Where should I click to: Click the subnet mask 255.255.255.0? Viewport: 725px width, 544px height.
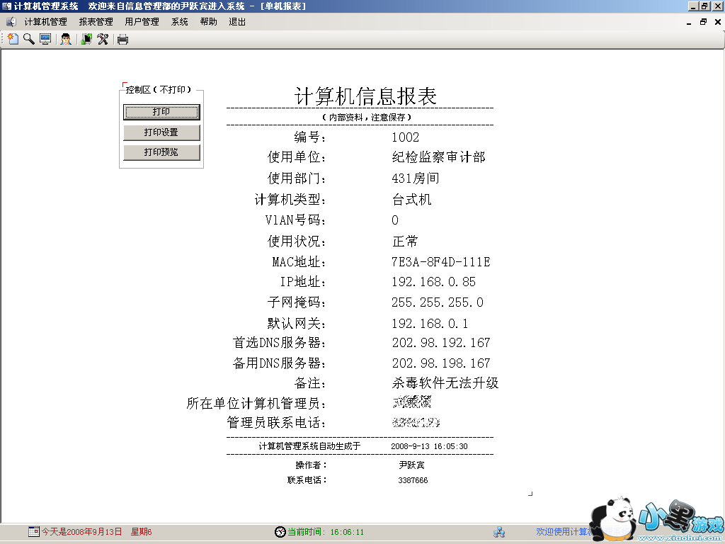pyautogui.click(x=438, y=302)
